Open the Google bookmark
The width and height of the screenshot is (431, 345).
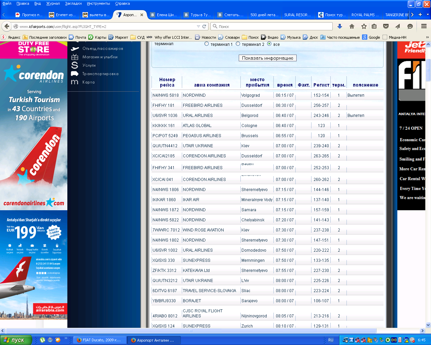(371, 37)
